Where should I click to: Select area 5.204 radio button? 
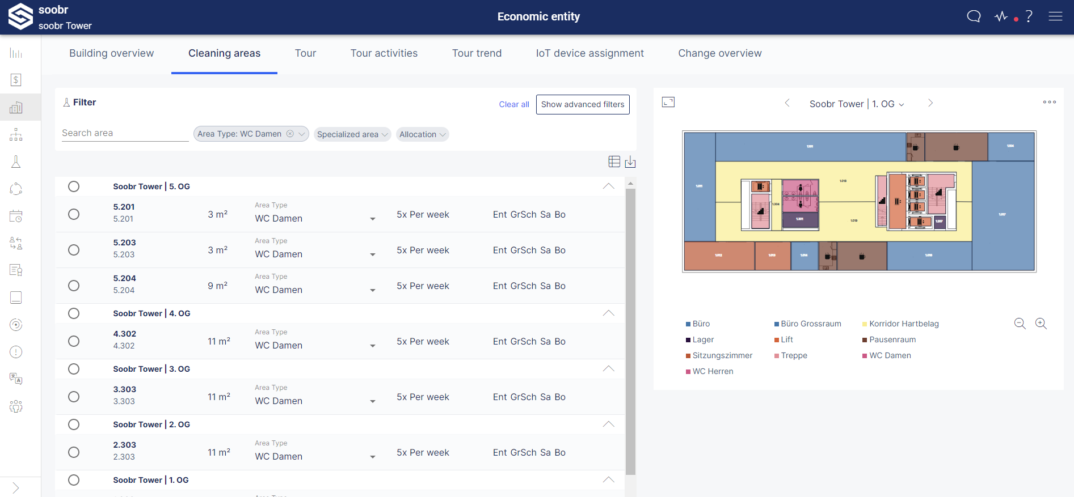point(74,286)
